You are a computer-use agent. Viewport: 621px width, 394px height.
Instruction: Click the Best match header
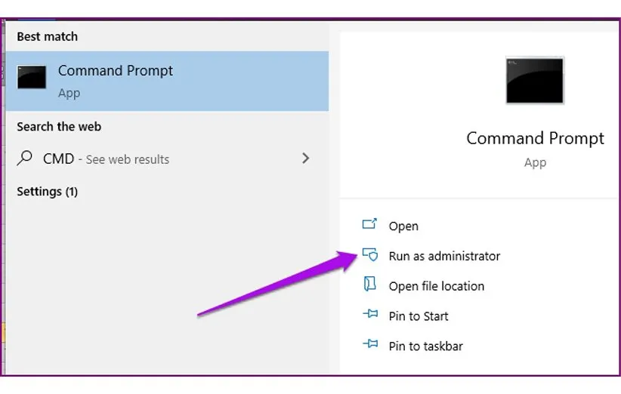point(47,36)
